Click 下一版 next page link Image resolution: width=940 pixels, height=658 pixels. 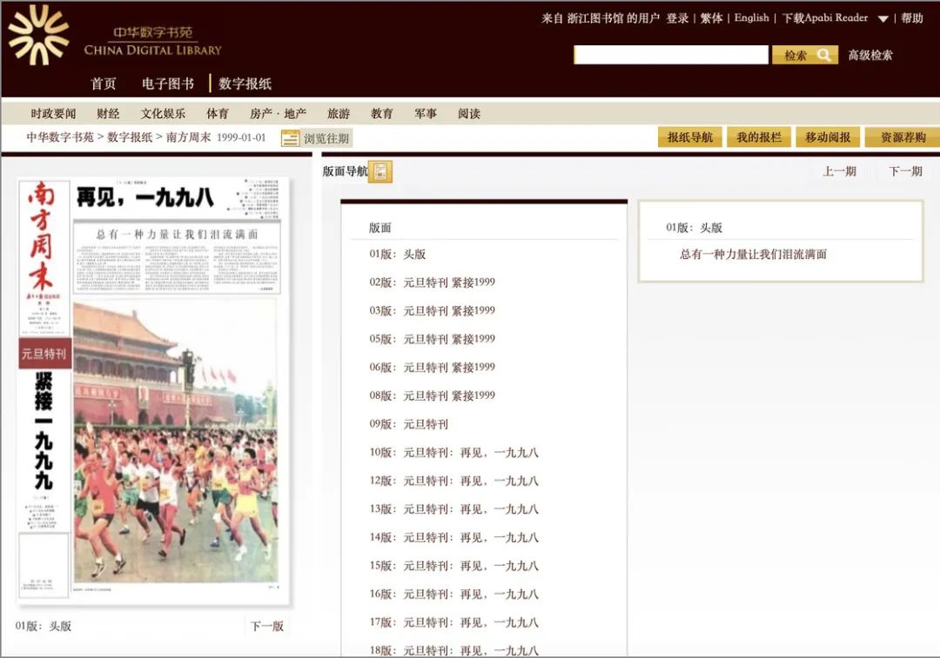coord(267,626)
